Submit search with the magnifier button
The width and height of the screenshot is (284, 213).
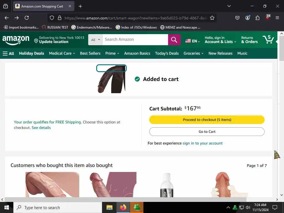(174, 40)
